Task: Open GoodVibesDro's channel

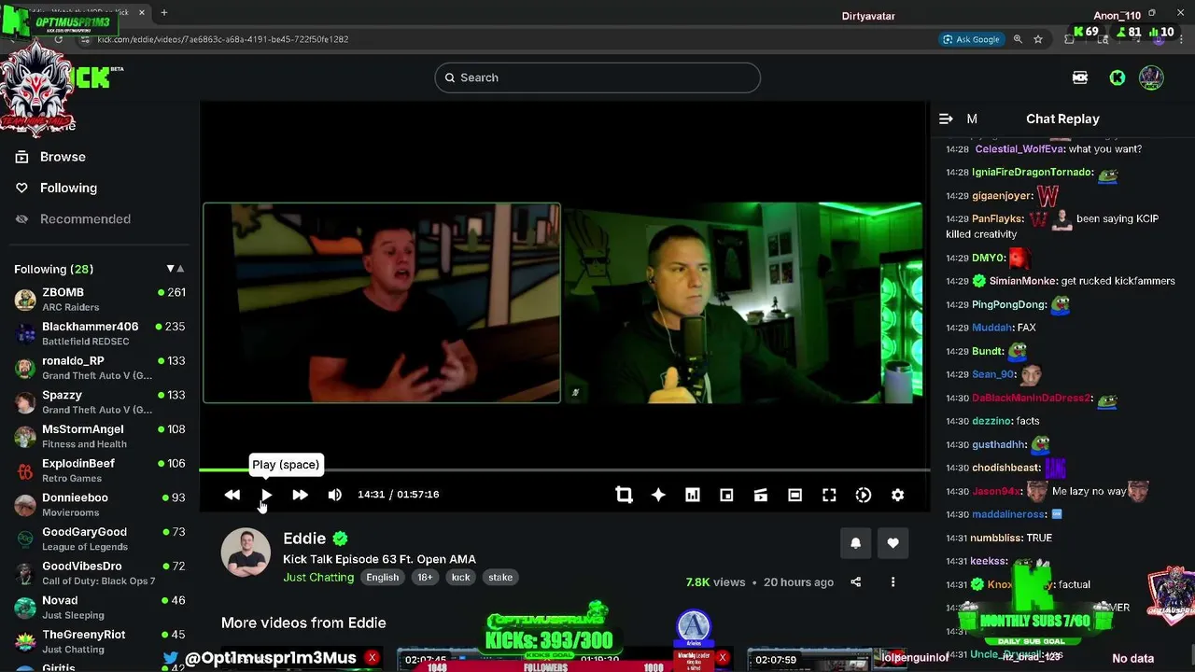Action: pos(100,573)
